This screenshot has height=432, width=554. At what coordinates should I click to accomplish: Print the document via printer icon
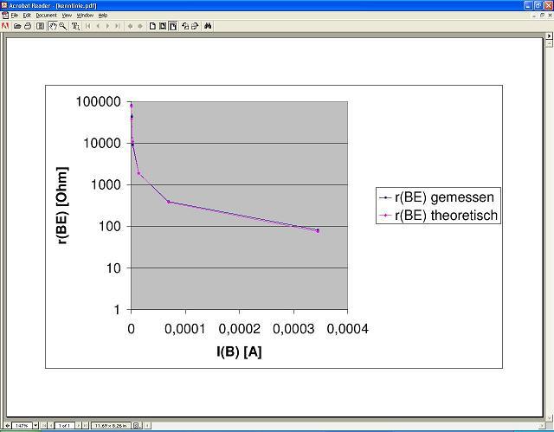tap(28, 26)
